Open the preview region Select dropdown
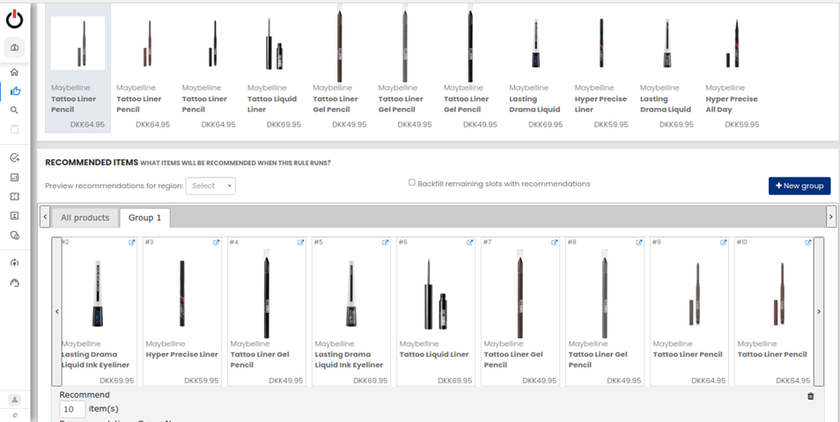 point(210,186)
